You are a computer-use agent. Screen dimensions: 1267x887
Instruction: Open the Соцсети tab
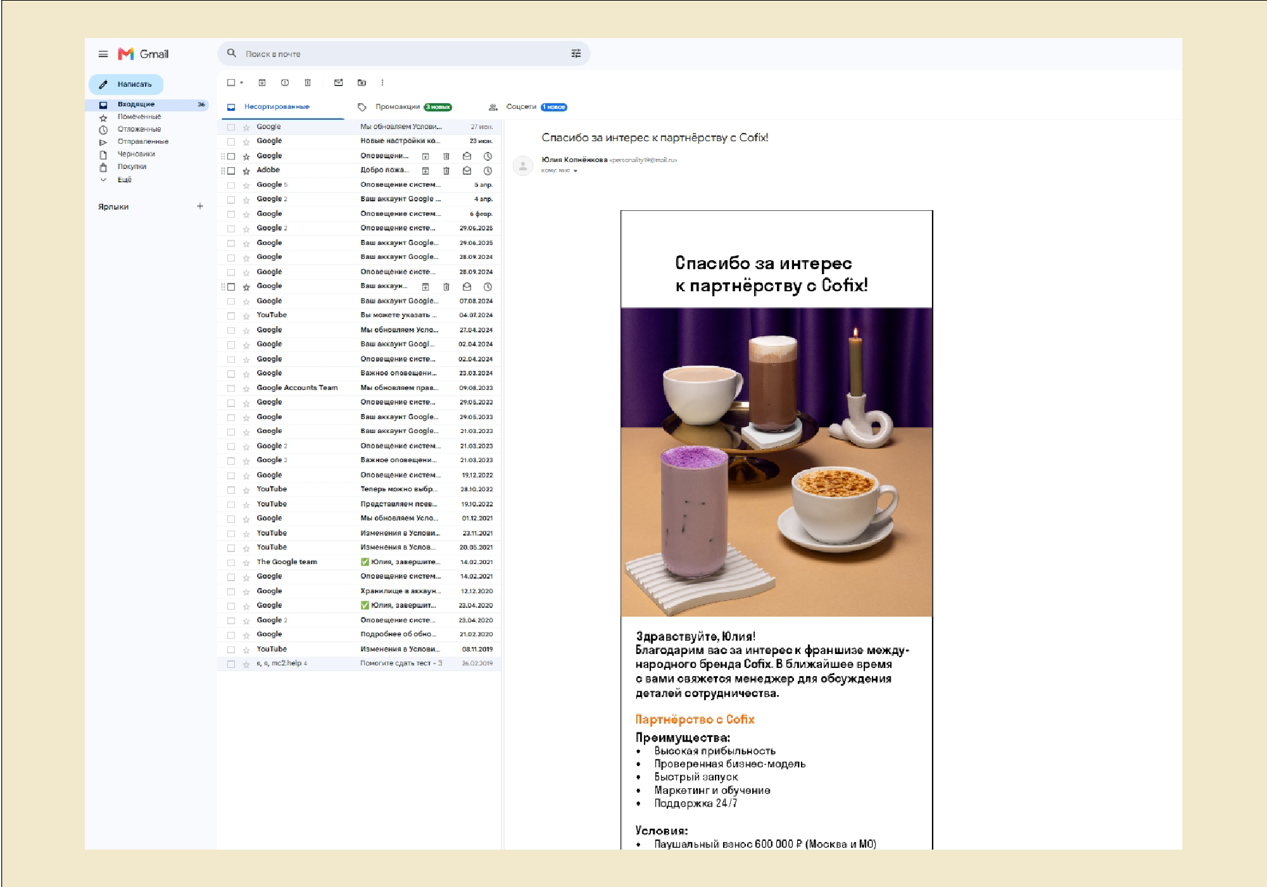click(x=528, y=107)
